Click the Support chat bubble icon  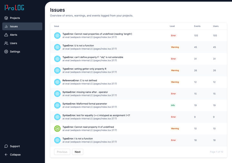6,146
